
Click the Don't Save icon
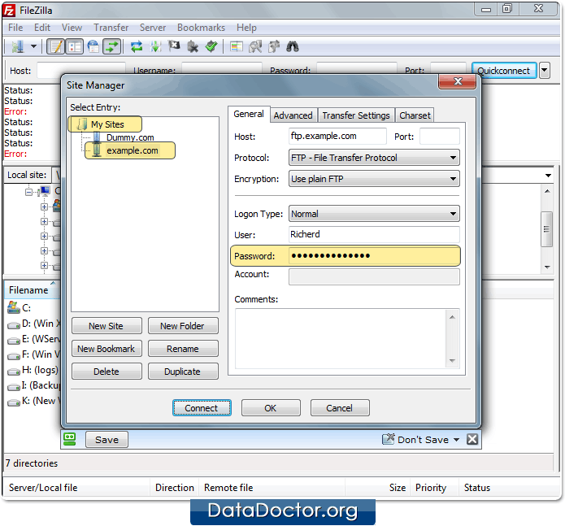tap(389, 439)
